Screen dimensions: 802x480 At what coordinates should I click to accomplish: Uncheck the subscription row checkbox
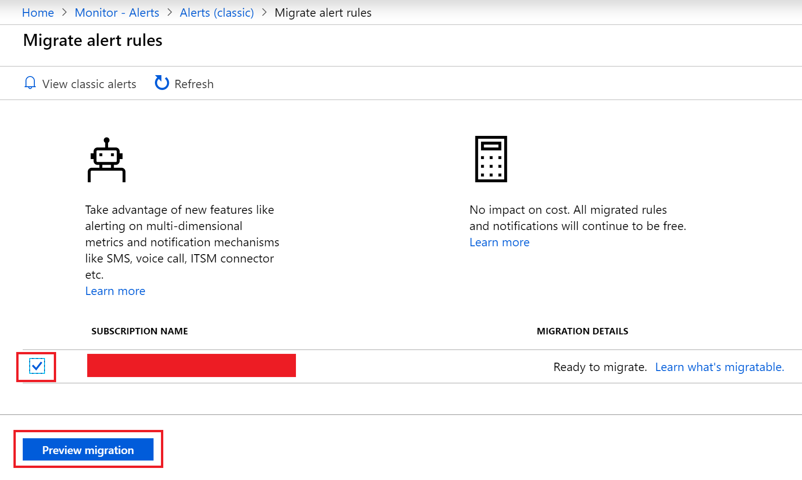(x=37, y=366)
